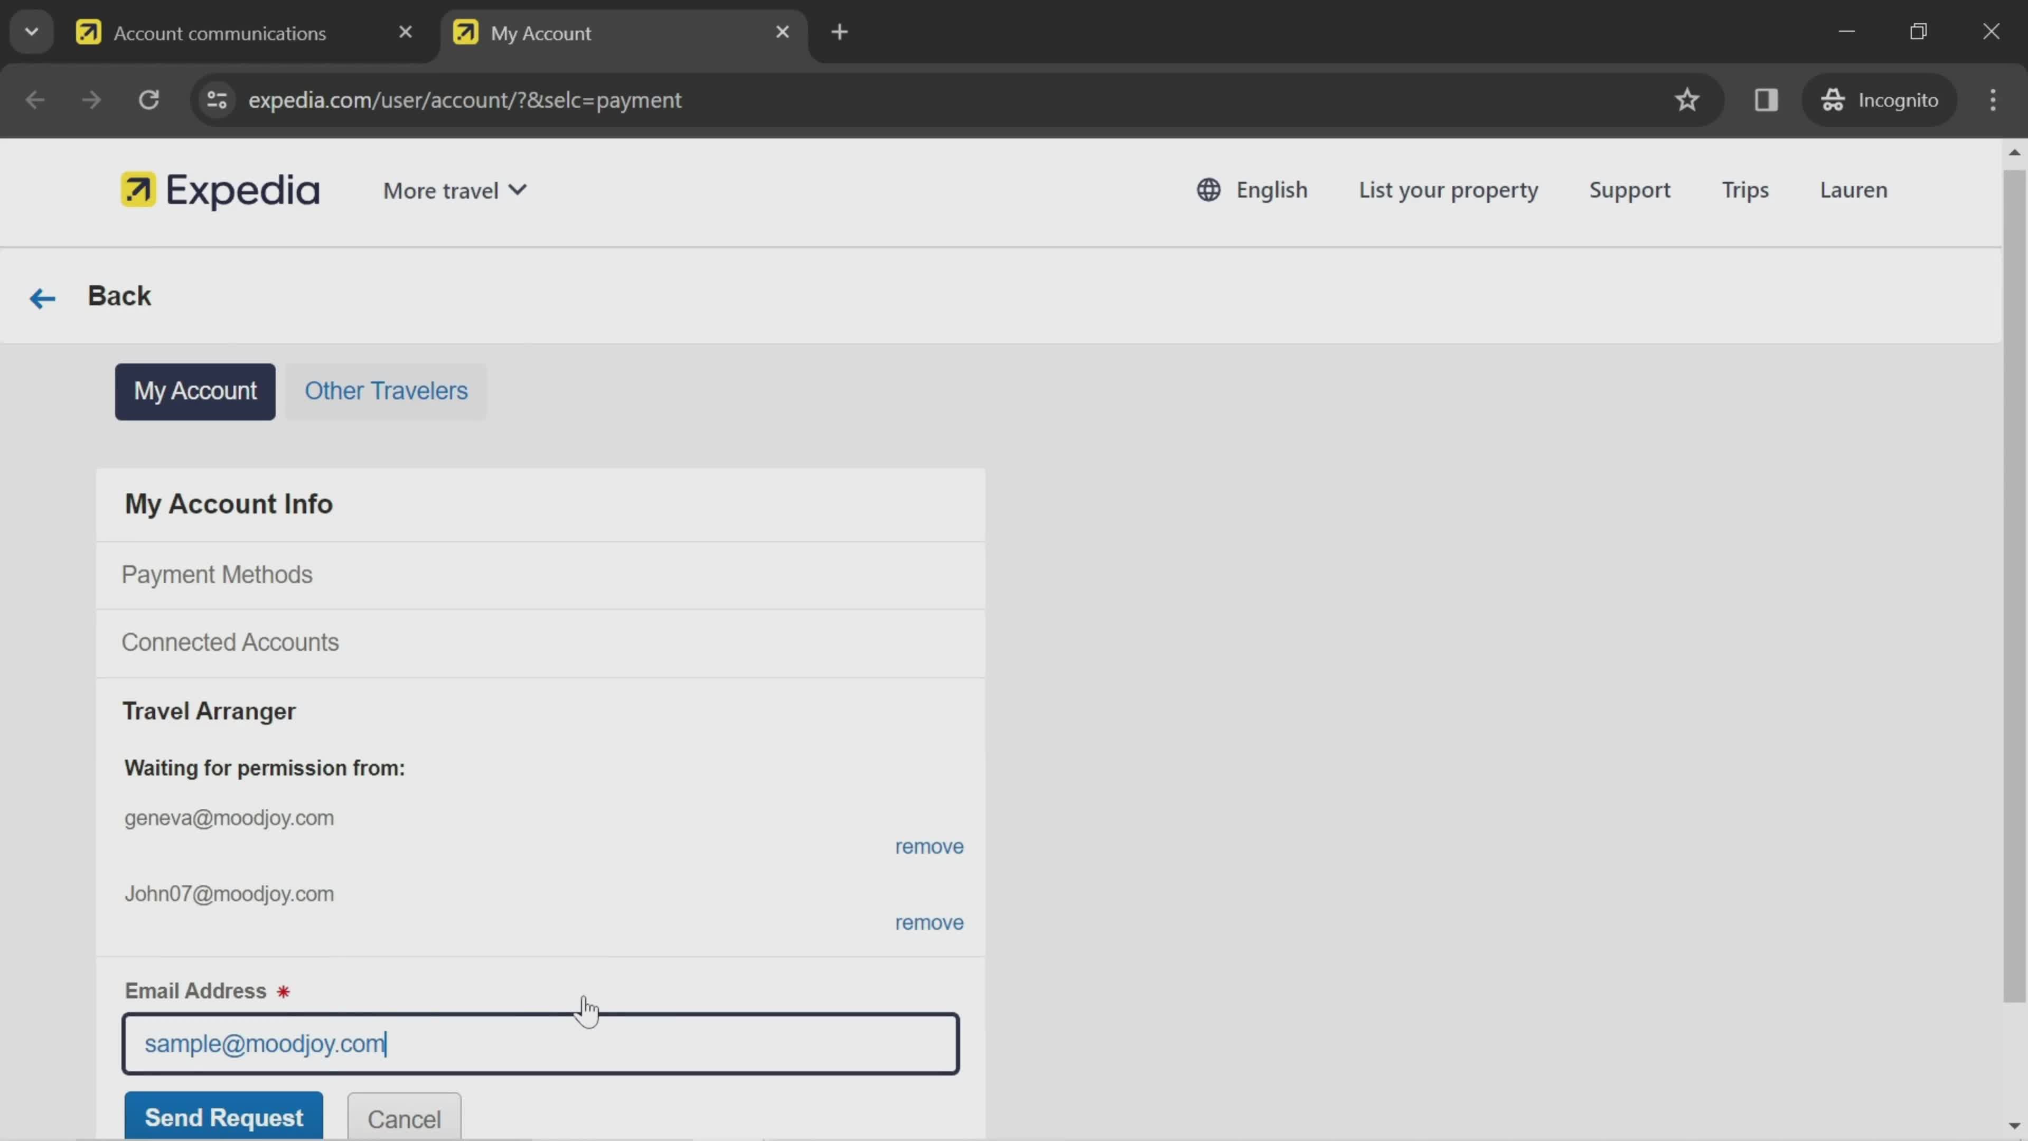
Task: Click the Incognito mode icon
Action: tap(1833, 99)
